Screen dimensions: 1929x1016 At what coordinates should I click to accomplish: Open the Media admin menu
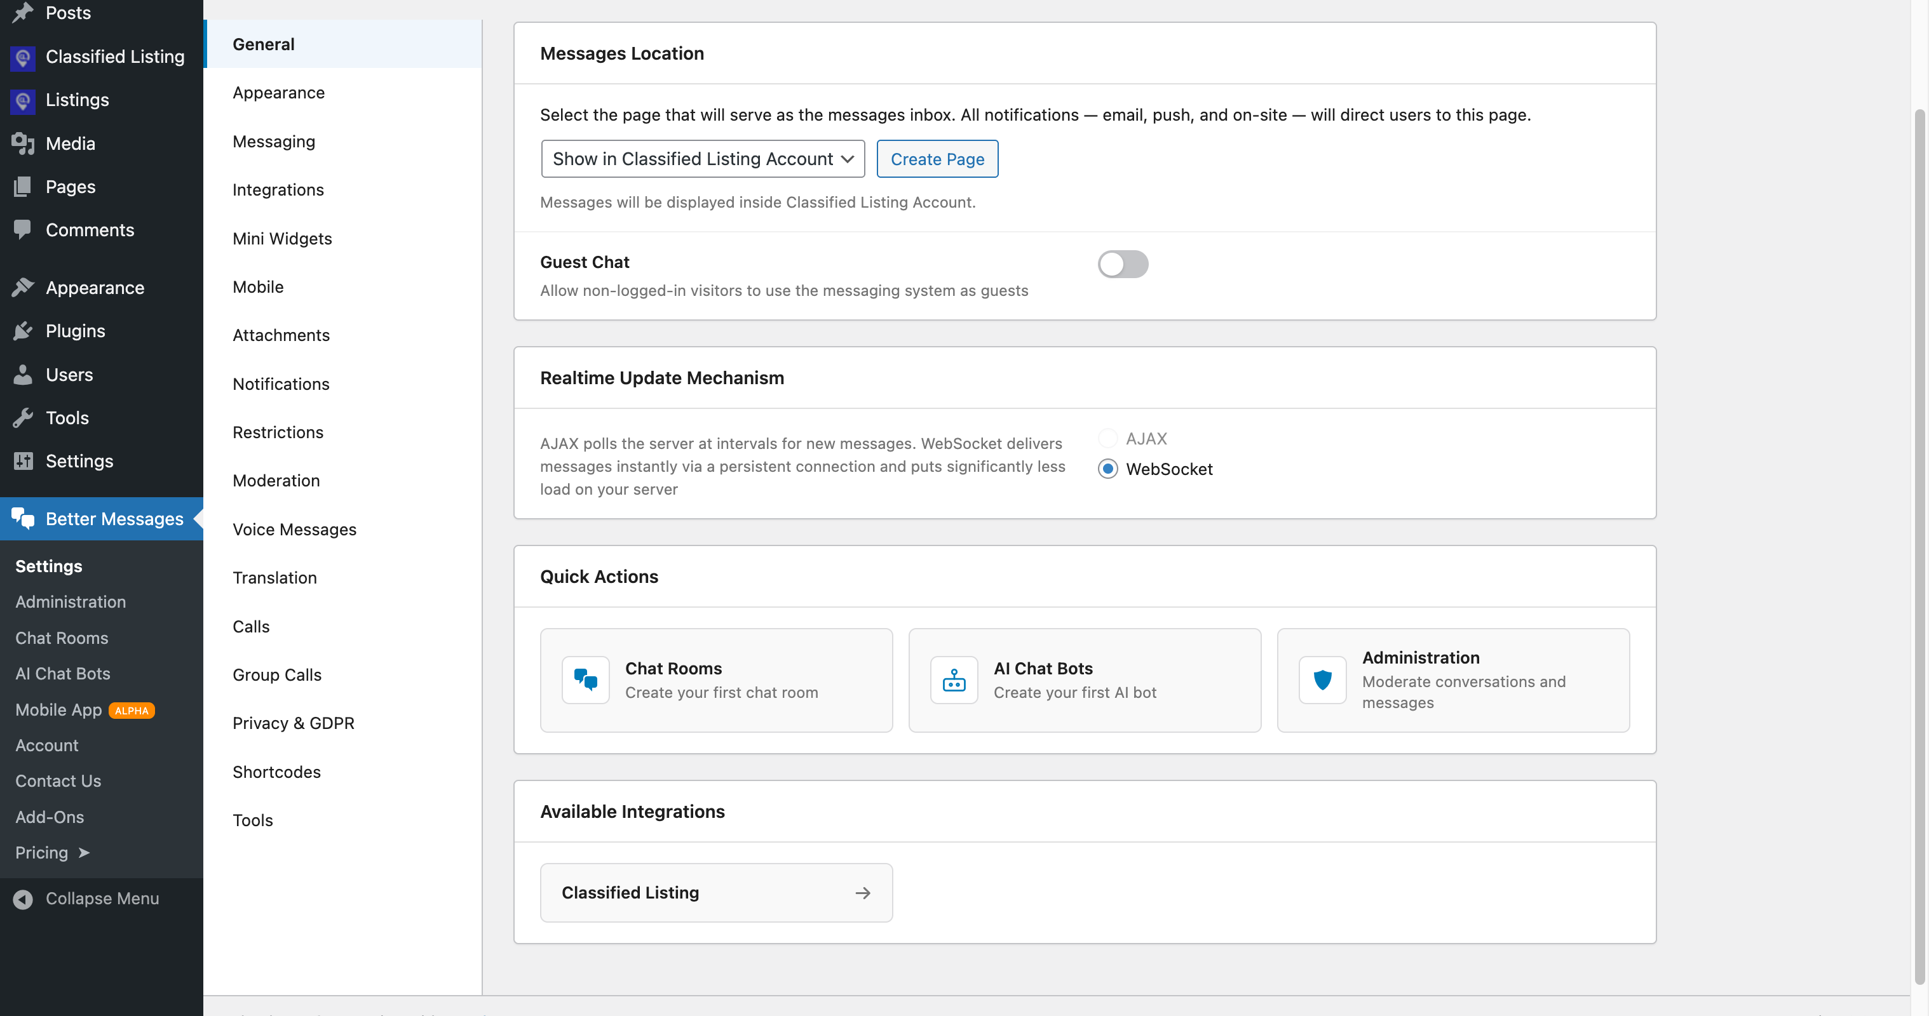tap(102, 144)
